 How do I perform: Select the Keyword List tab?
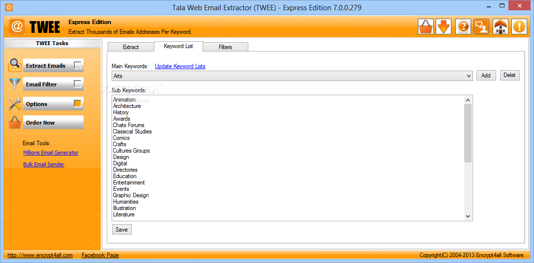click(178, 46)
